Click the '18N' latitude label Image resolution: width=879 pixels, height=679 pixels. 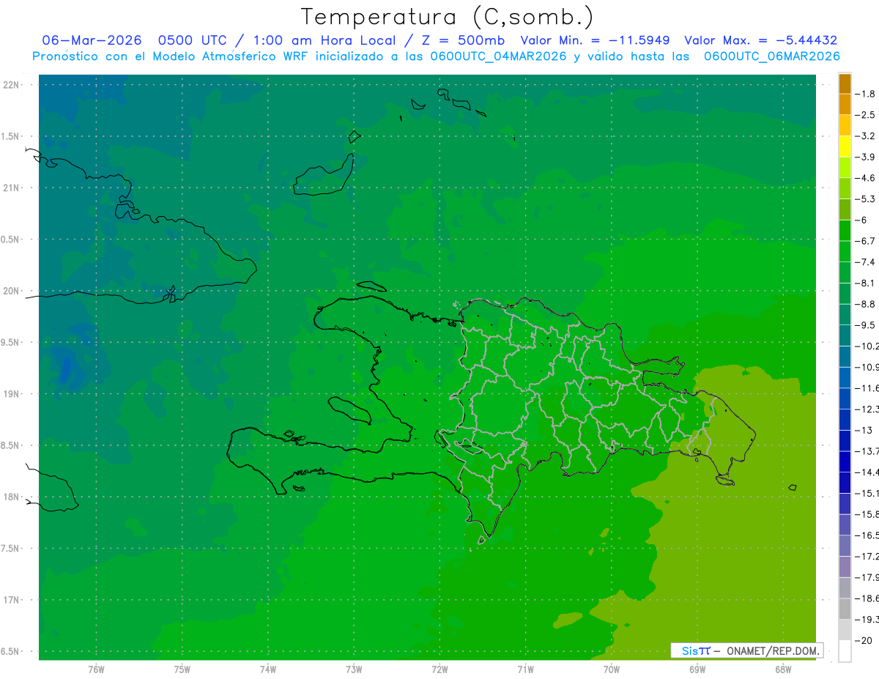click(x=12, y=497)
